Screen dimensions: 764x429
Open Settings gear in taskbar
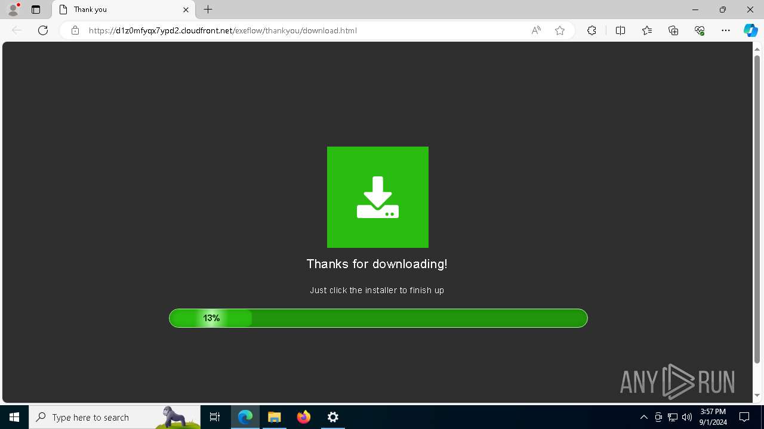[333, 417]
